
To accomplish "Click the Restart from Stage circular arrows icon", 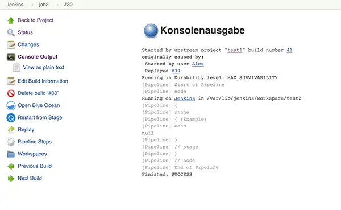I will tap(11, 118).
